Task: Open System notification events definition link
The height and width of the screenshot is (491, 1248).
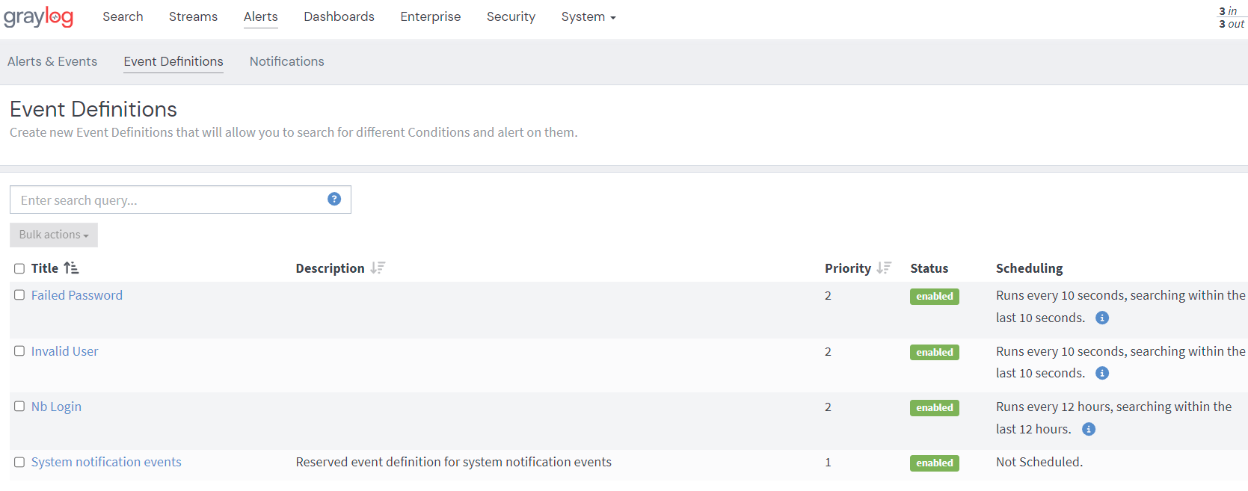Action: (x=106, y=462)
